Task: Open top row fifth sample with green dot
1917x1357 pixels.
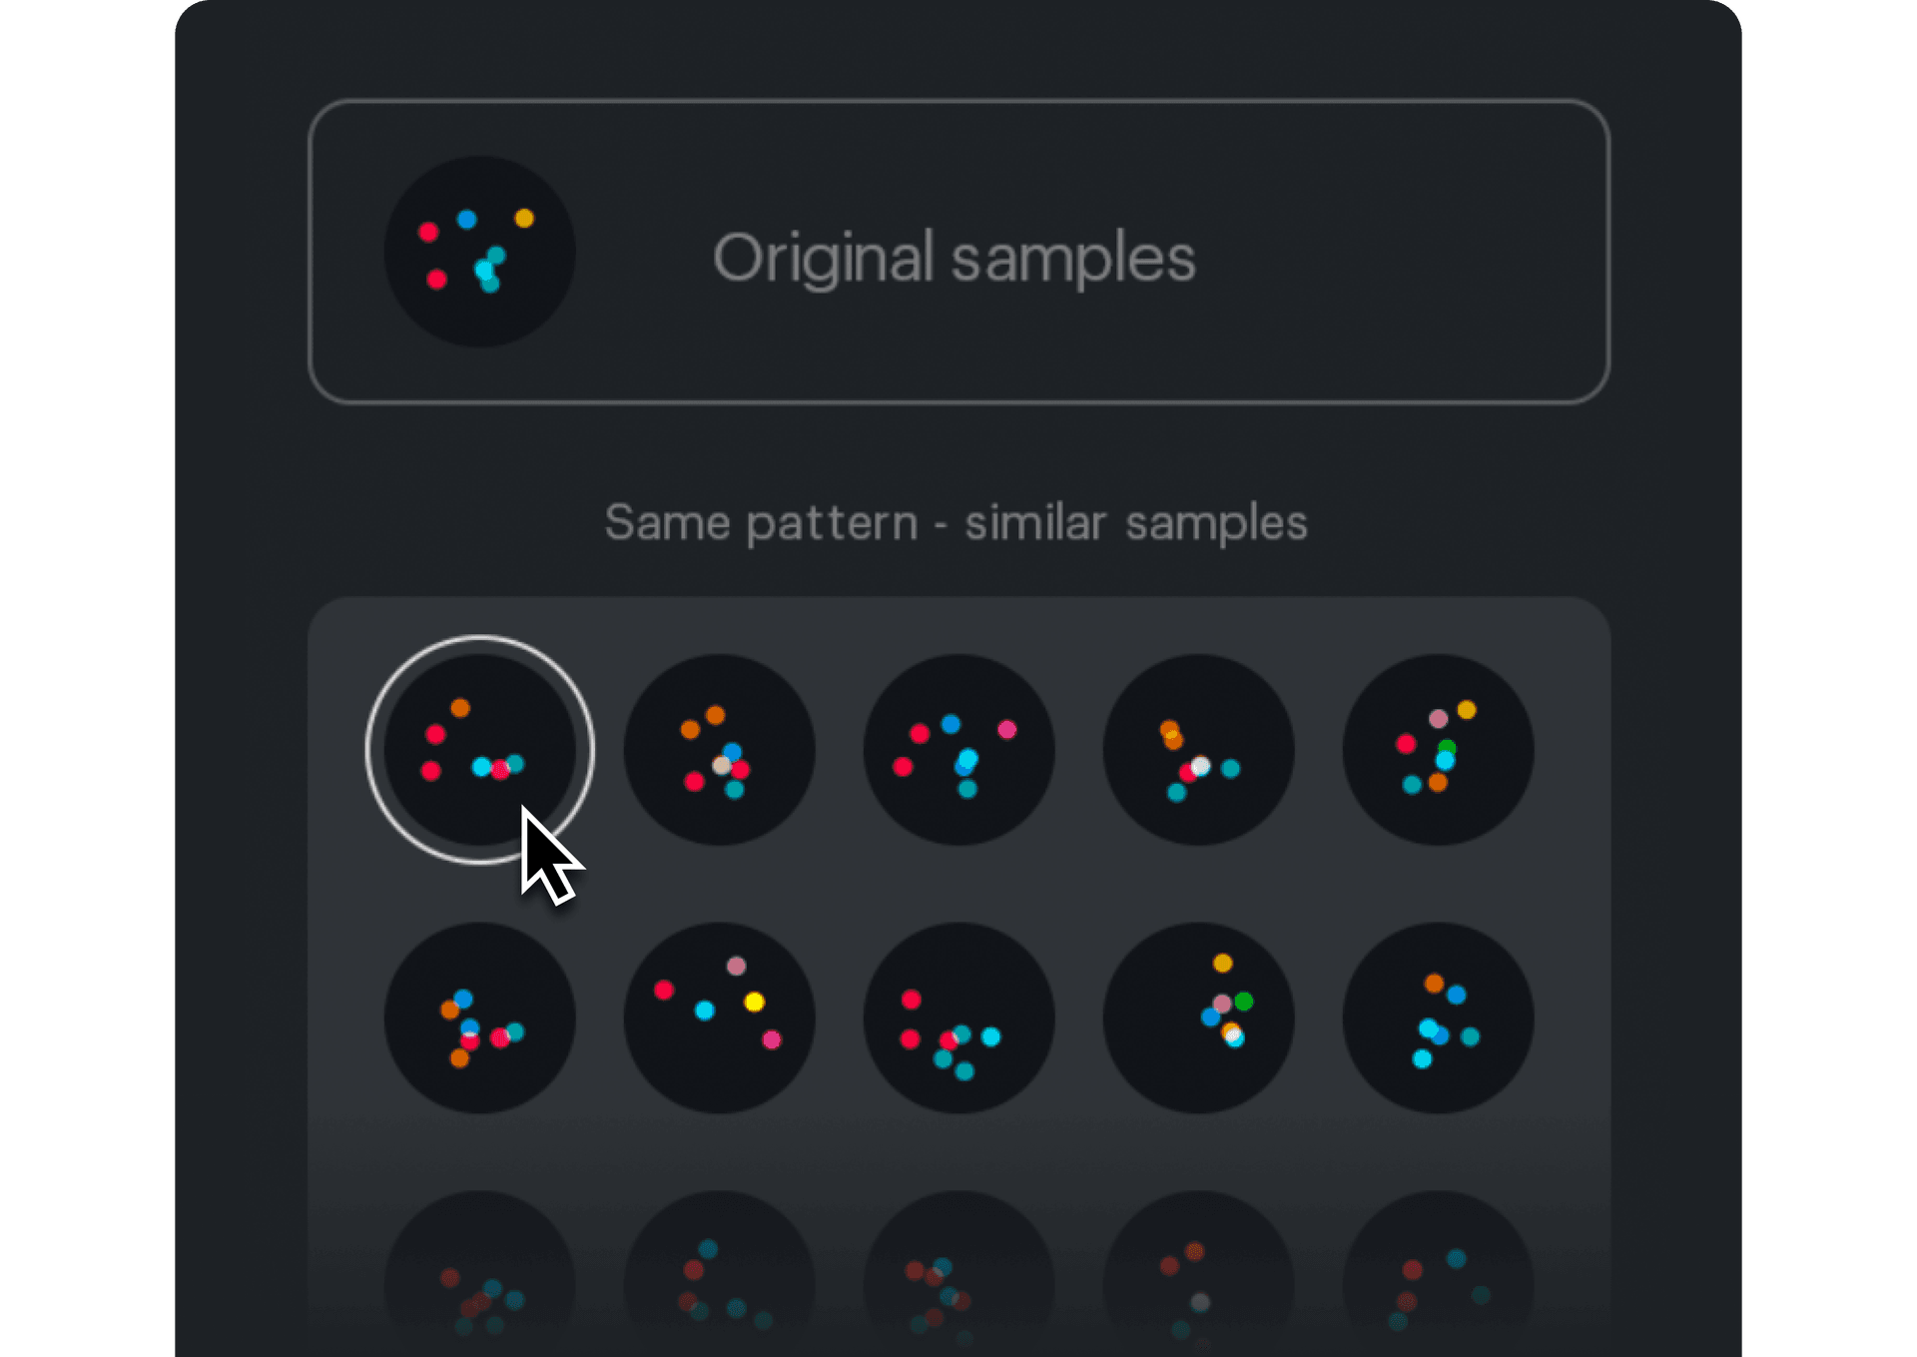Action: [x=1438, y=749]
